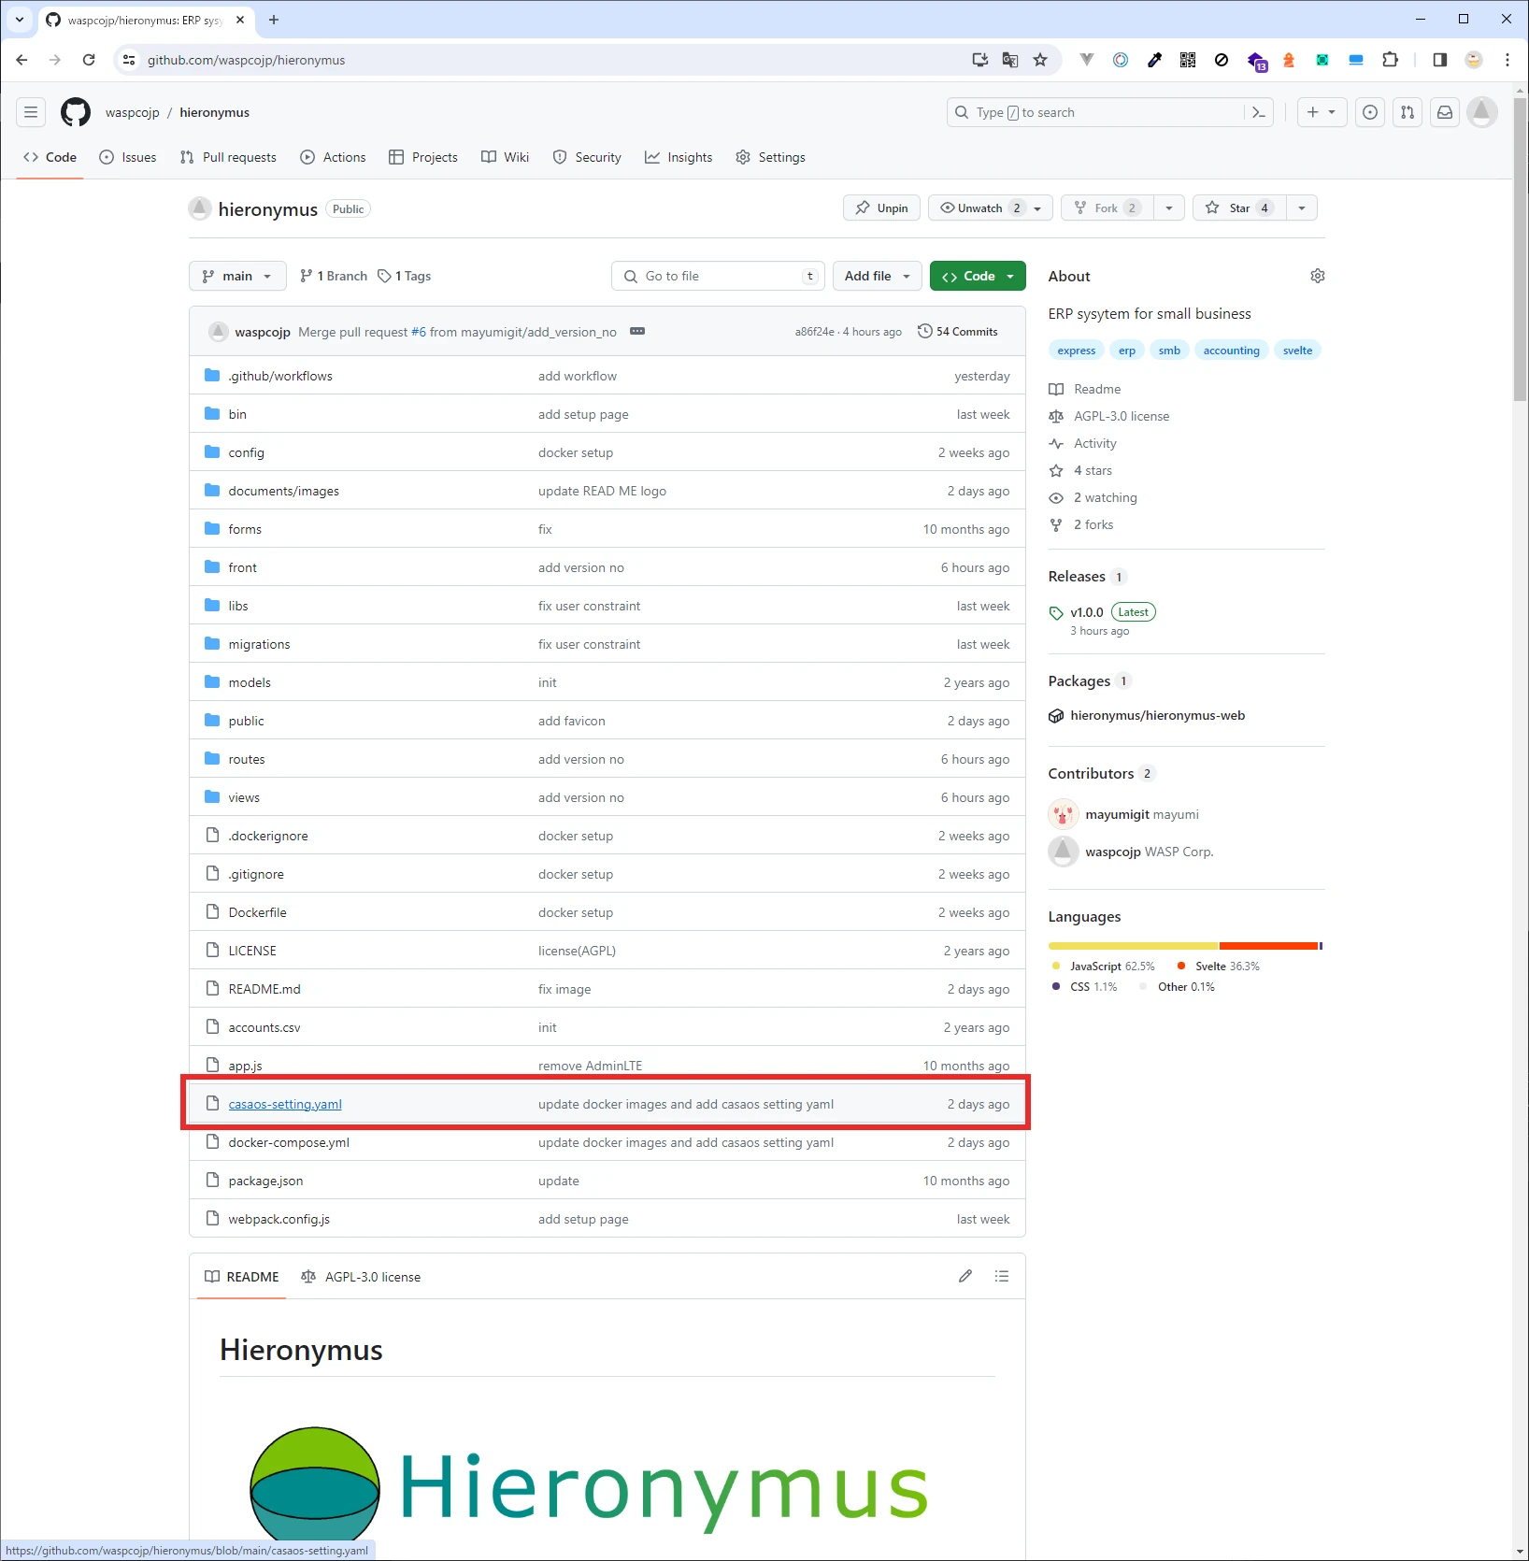The width and height of the screenshot is (1529, 1561).
Task: Open the Unwatch notifications dropdown
Action: [x=991, y=208]
